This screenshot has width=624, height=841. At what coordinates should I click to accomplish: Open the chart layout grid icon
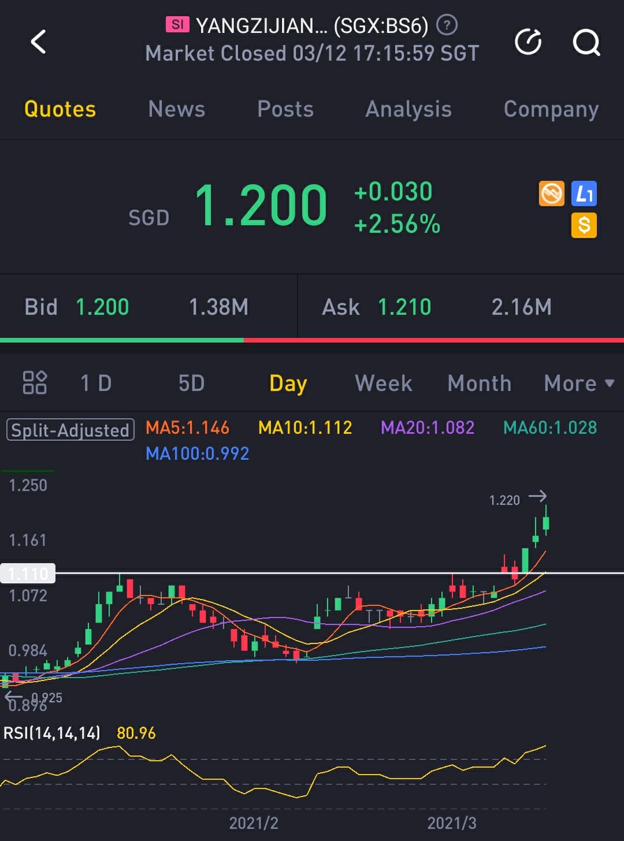35,382
